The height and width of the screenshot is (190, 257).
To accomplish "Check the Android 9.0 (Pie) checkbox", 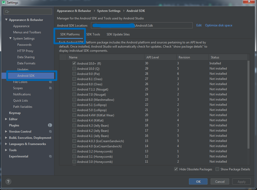I will pyautogui.click(x=74, y=74).
